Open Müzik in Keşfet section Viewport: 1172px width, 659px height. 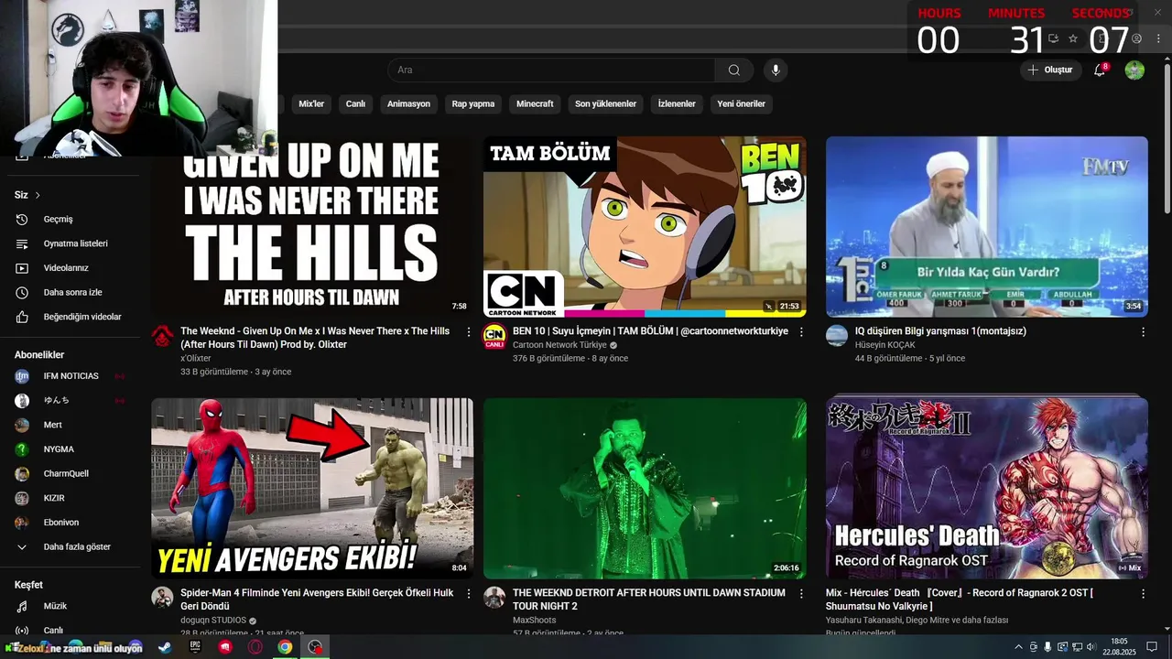coord(73,606)
